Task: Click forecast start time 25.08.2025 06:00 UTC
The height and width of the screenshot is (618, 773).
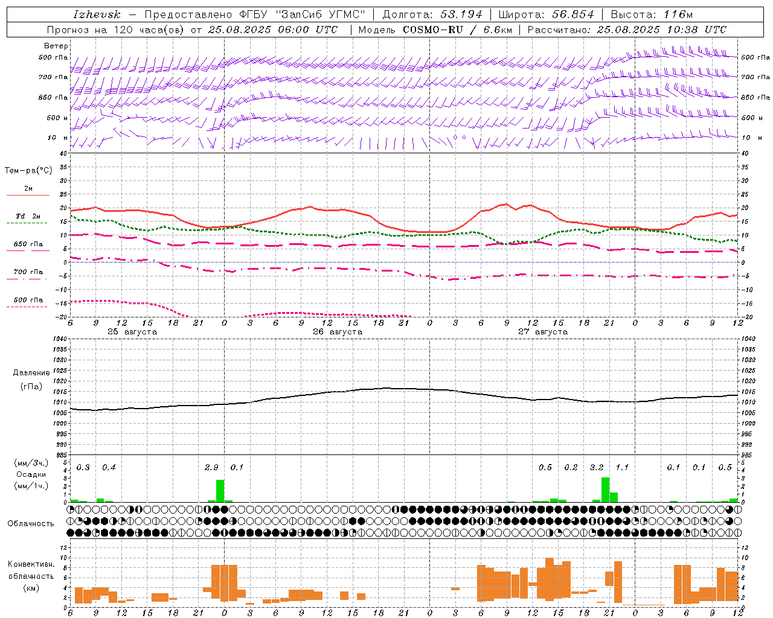Action: point(272,30)
